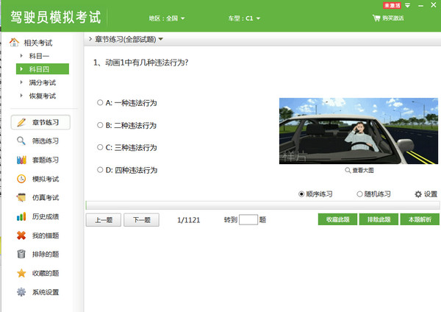
Task: Open the 地区:全国 dropdown
Action: tap(167, 18)
